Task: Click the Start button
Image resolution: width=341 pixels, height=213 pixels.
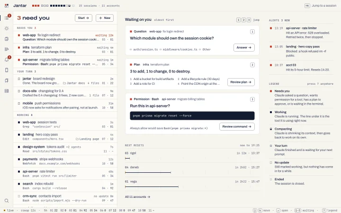Action: click(x=83, y=18)
